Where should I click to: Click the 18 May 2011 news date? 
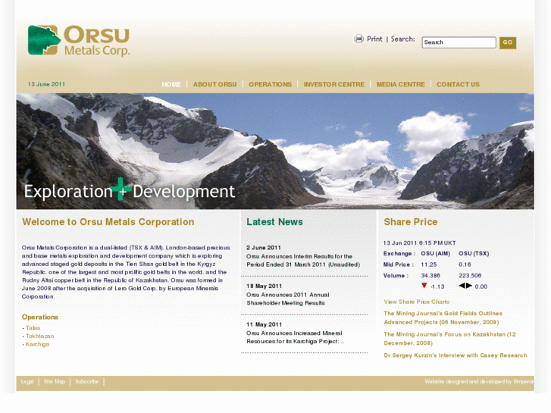(264, 286)
